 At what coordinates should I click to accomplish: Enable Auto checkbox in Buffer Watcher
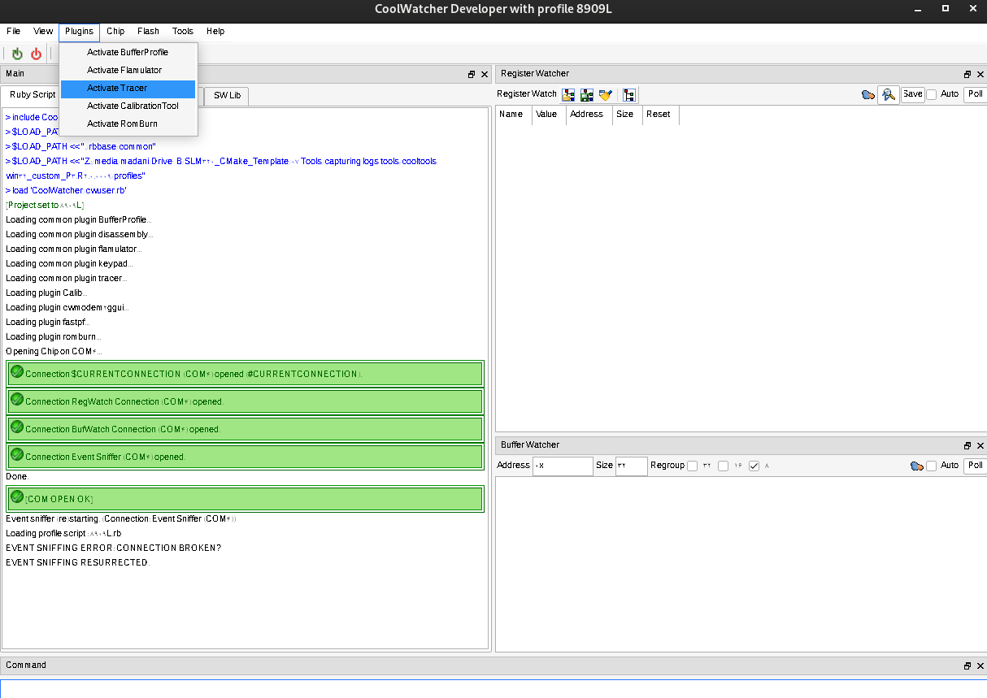click(x=932, y=466)
